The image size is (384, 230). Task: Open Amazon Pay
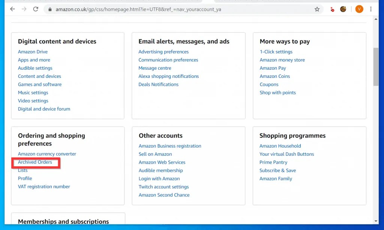(273, 68)
